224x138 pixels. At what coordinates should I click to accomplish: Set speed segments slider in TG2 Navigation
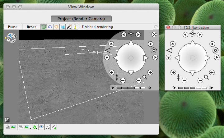193,88
